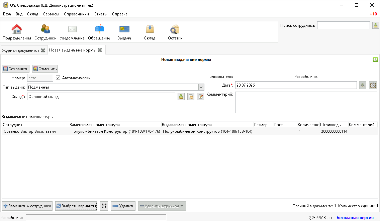
Task: Click the app icon in the title bar
Action: point(5,5)
